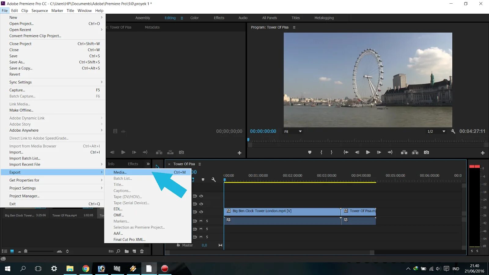This screenshot has height=275, width=489.
Task: Select Final Cut Pro XML... export option
Action: tap(129, 240)
